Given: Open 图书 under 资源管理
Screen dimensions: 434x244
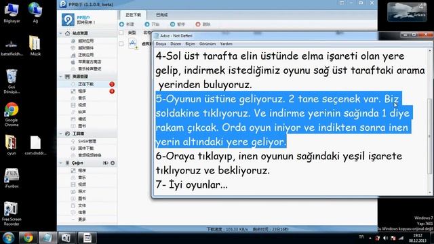Looking at the screenshot, I should pos(82,126).
